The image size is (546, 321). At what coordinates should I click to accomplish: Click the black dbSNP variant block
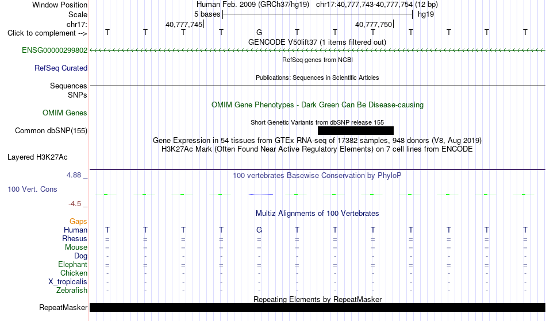pyautogui.click(x=356, y=130)
